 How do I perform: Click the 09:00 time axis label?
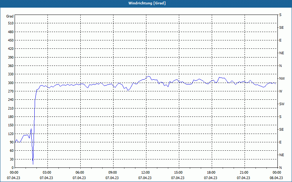pyautogui.click(x=112, y=172)
